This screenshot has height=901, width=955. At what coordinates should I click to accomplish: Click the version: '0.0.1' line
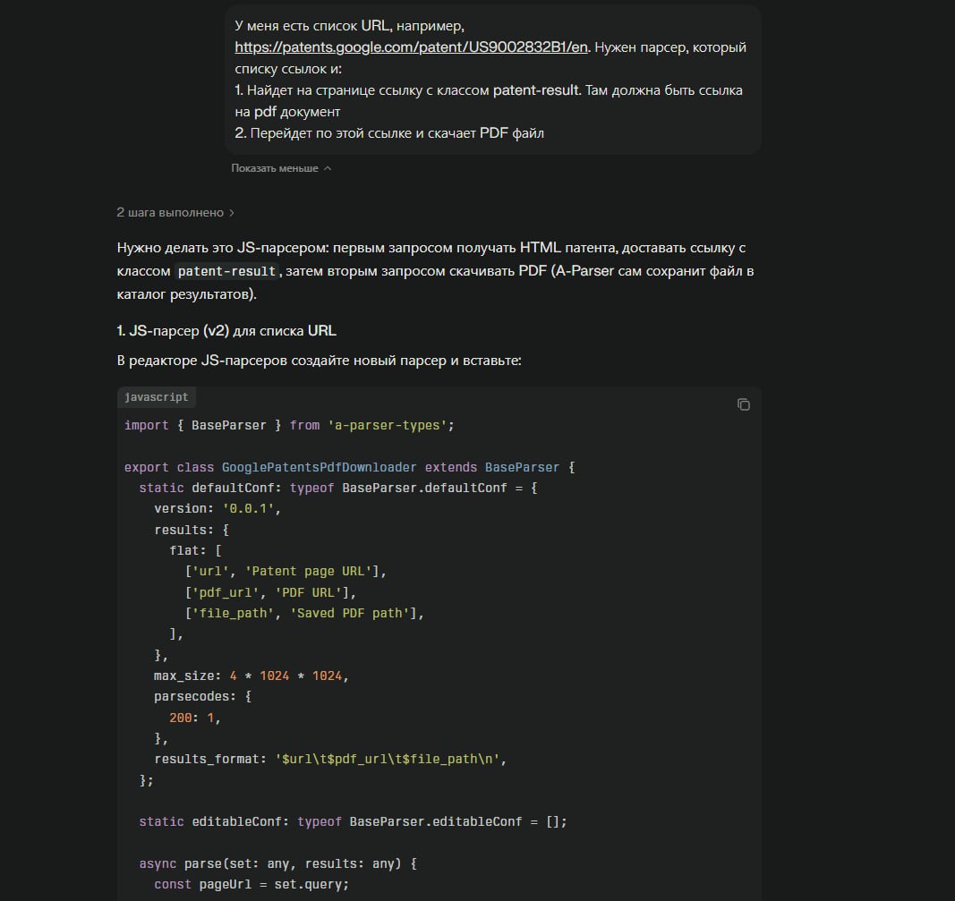click(x=217, y=508)
